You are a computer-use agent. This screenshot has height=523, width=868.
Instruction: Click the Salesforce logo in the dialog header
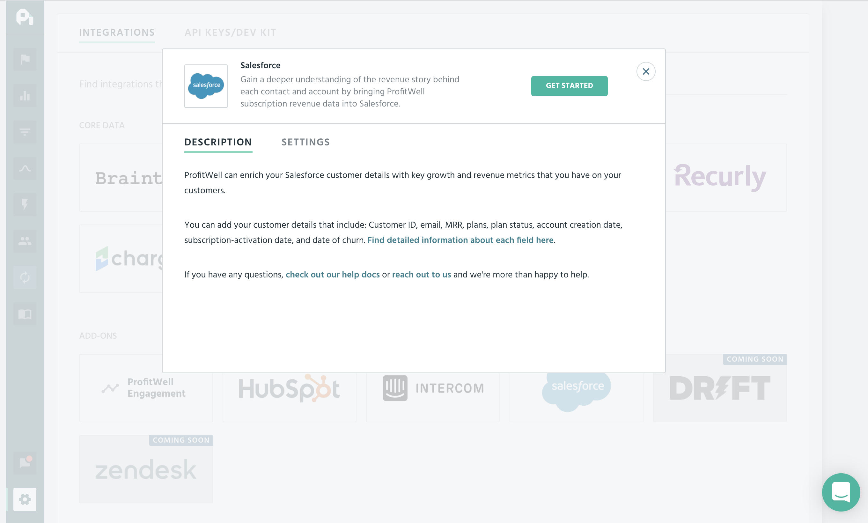point(206,86)
